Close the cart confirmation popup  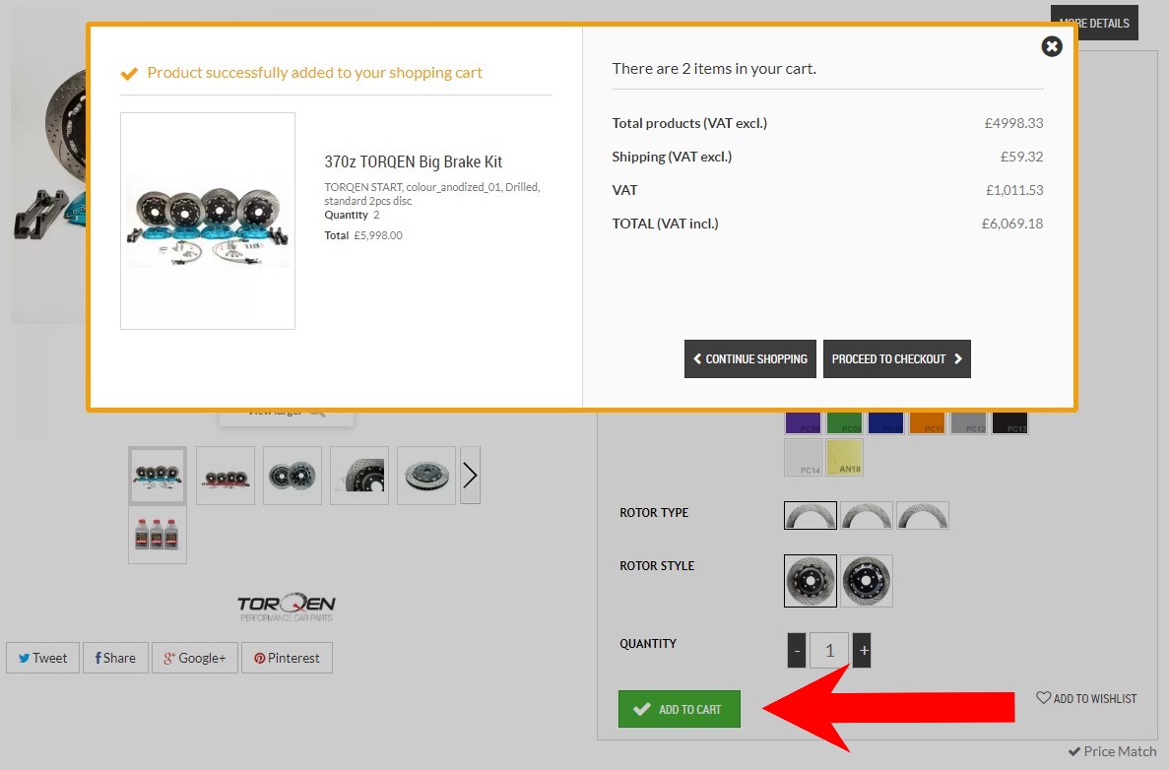pyautogui.click(x=1051, y=46)
